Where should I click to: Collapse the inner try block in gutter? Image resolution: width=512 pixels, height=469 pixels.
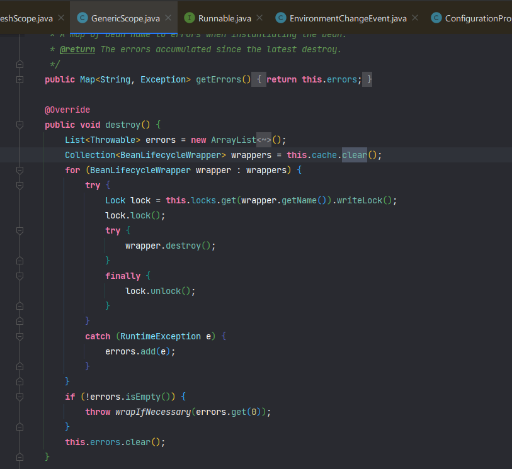pos(20,230)
